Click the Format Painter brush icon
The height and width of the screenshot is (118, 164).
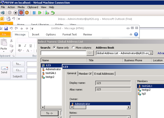tap(11, 51)
